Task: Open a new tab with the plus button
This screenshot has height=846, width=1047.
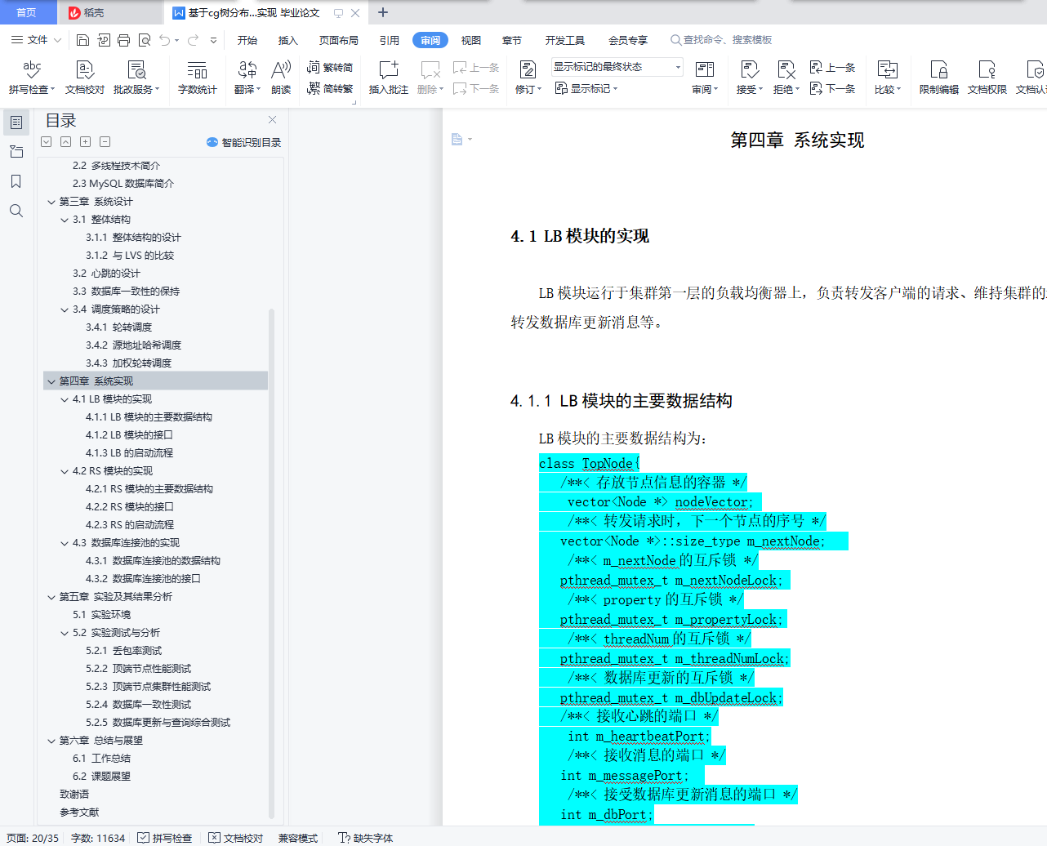Action: [x=383, y=12]
